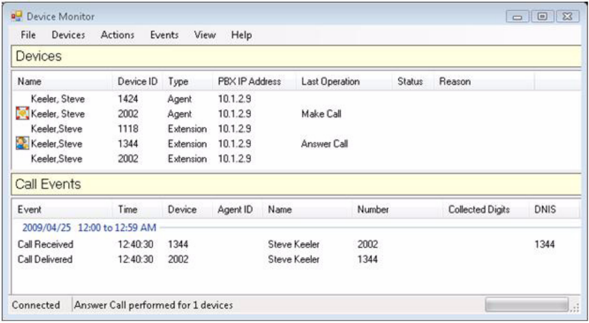Click the Collected Digits column header
This screenshot has height=323, width=589.
click(486, 210)
